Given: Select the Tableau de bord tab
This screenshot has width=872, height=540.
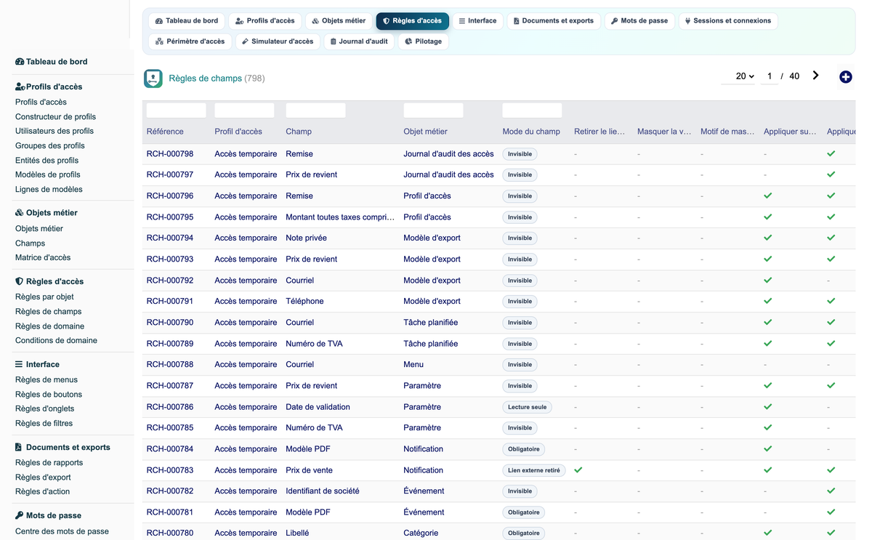Looking at the screenshot, I should point(187,21).
